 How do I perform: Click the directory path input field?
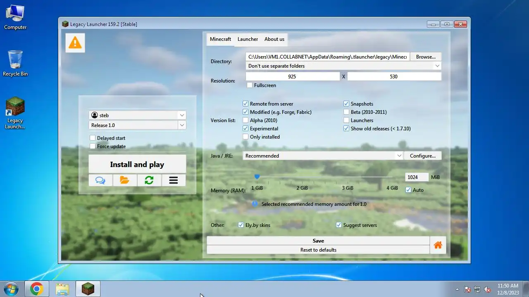[327, 57]
